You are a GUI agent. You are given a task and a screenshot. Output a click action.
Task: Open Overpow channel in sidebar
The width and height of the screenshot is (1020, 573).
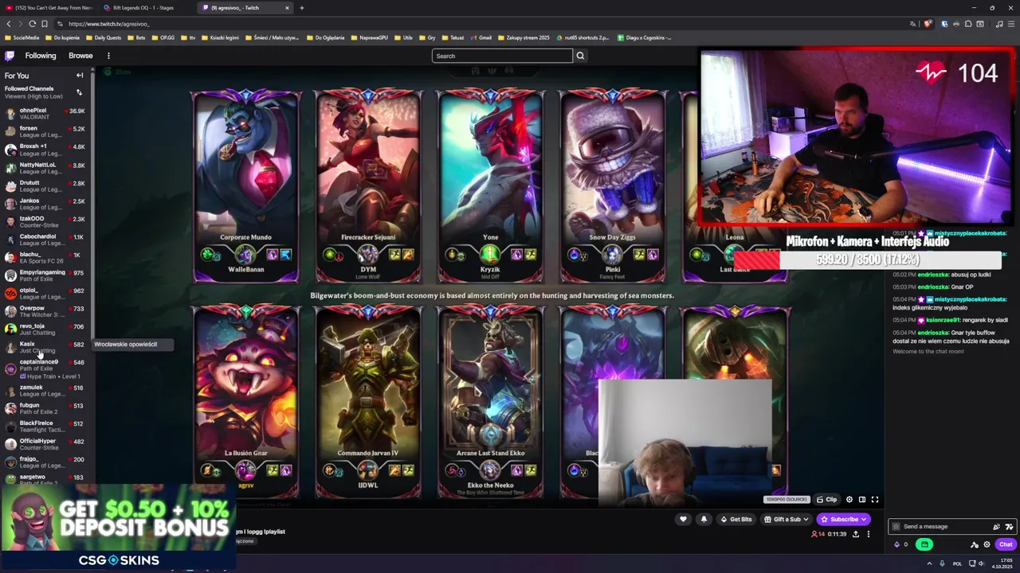coord(45,311)
